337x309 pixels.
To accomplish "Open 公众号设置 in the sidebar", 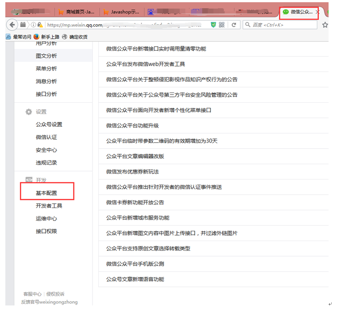I will [x=49, y=124].
